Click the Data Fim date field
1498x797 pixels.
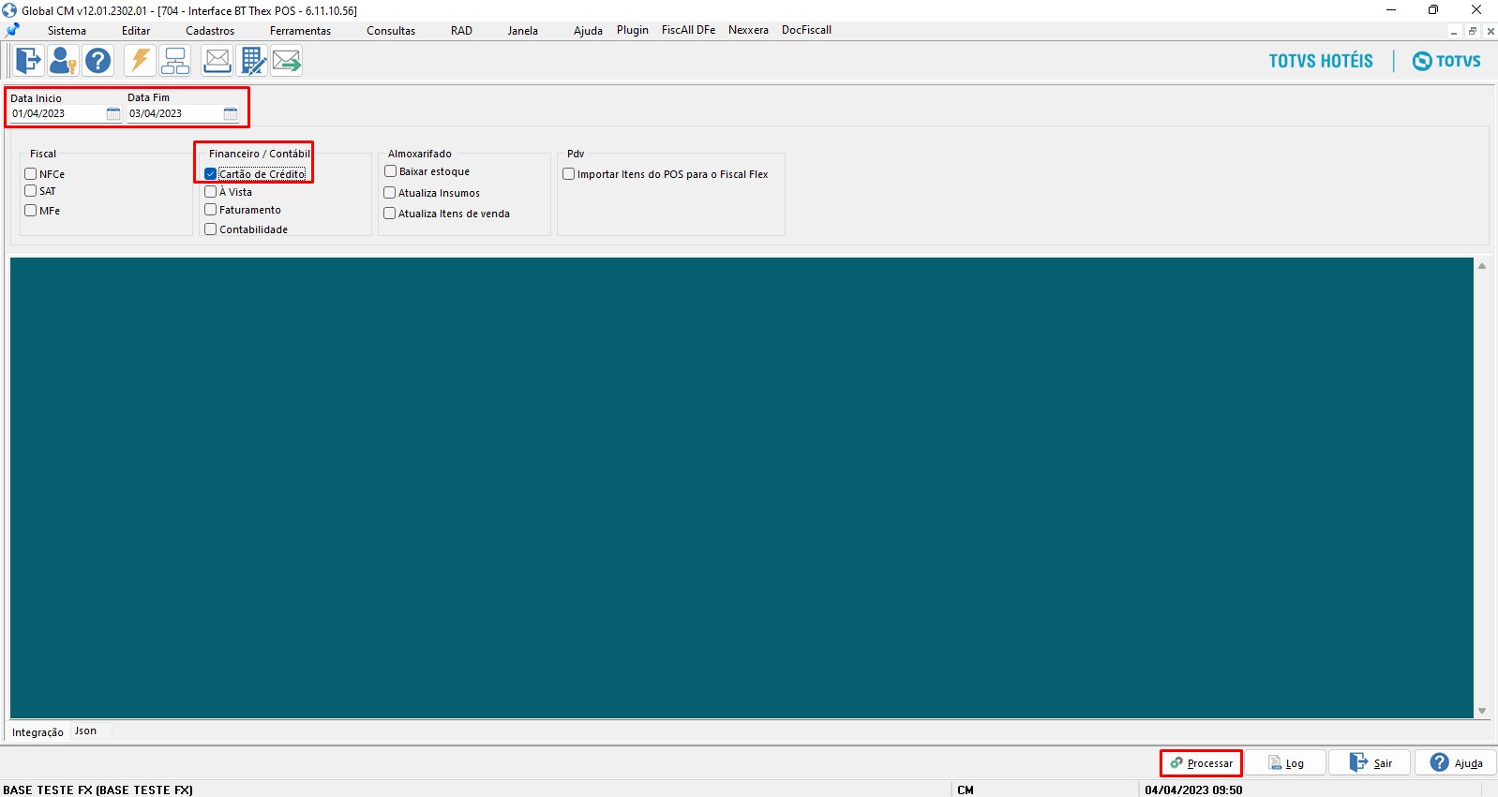click(174, 113)
